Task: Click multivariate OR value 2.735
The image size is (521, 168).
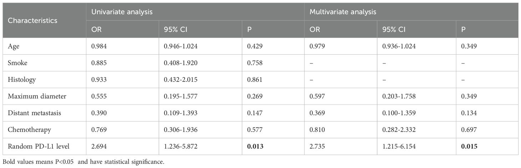Action: 317,147
